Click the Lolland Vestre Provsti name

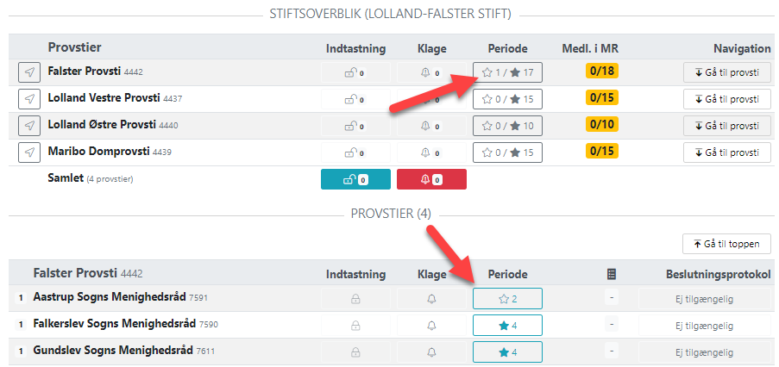pyautogui.click(x=104, y=98)
